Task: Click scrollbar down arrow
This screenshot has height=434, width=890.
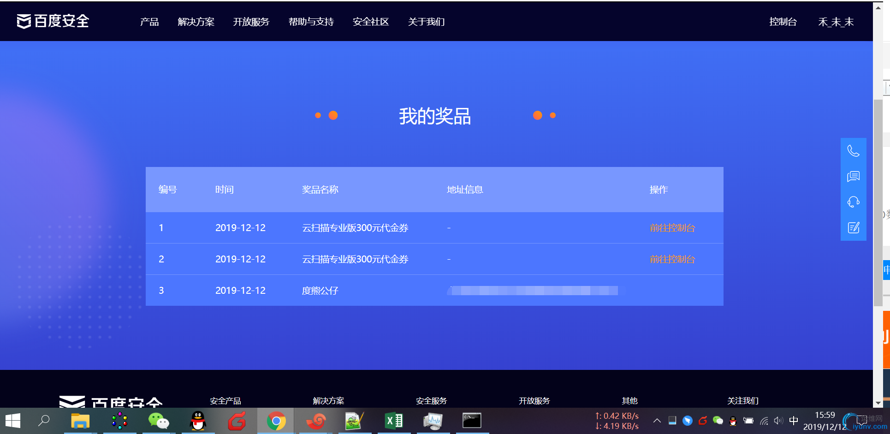Action: point(878,403)
